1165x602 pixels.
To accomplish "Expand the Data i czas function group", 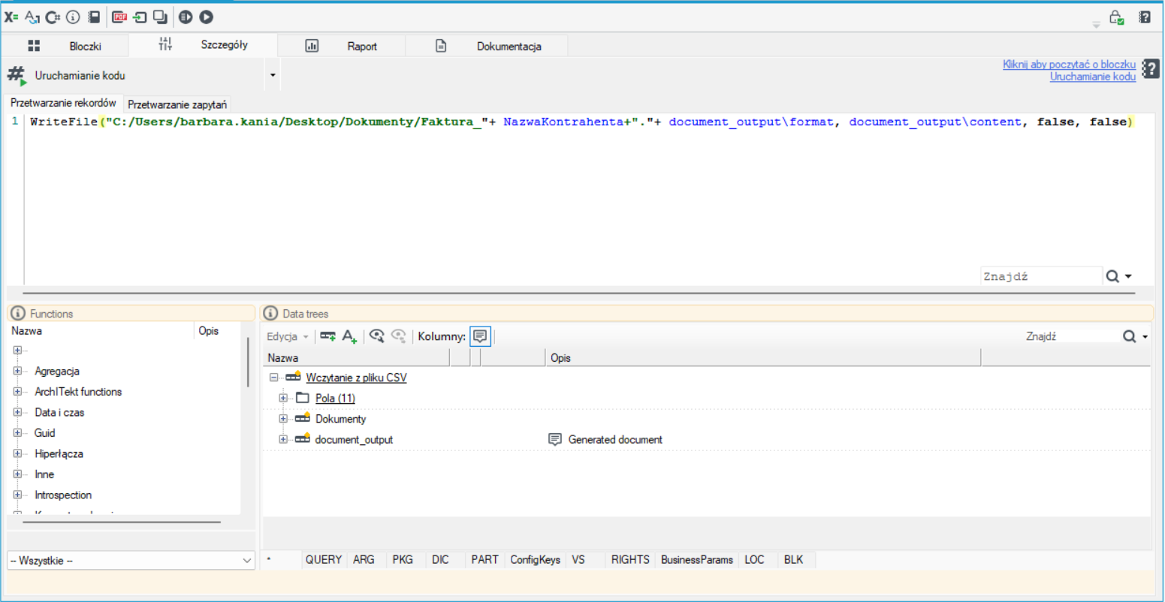I will (17, 412).
